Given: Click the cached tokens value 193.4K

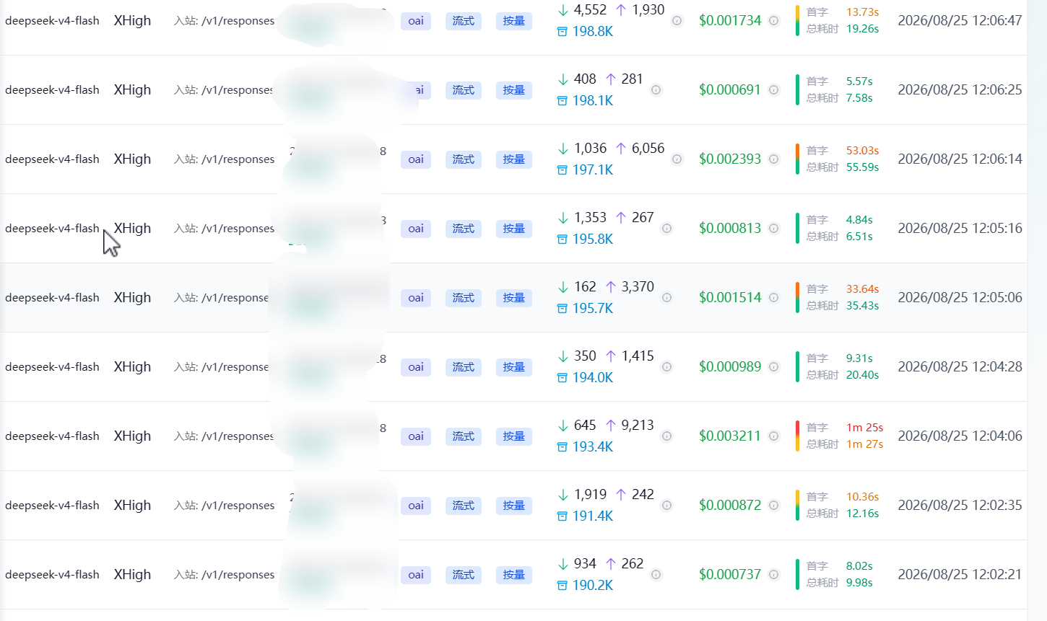Looking at the screenshot, I should [593, 447].
